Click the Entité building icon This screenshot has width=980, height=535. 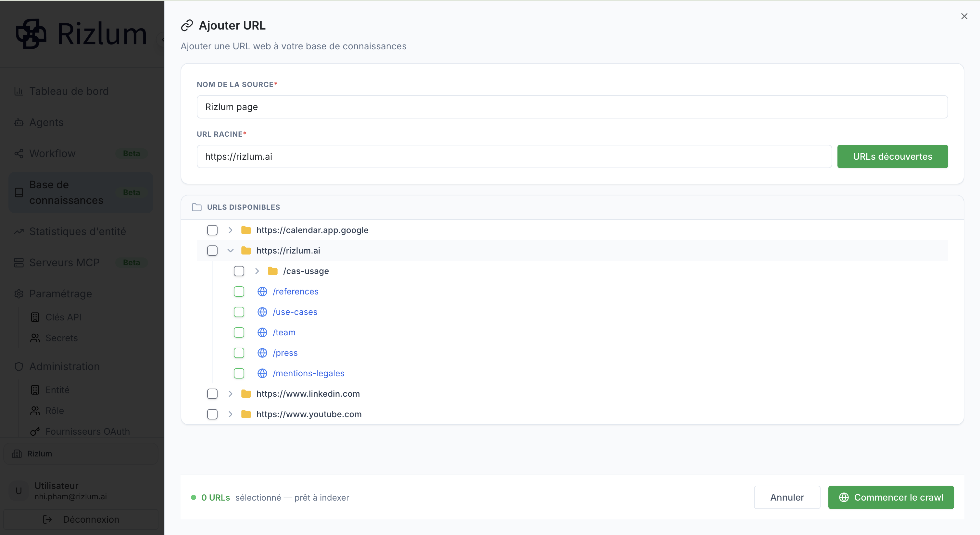[x=35, y=390]
